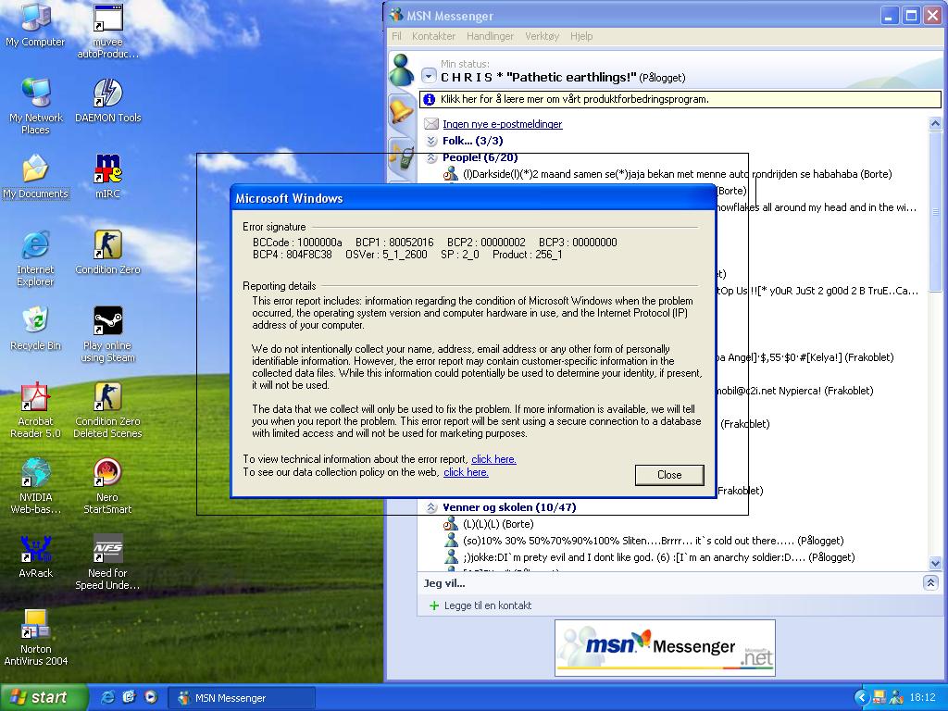Open My Network Places icon
This screenshot has height=711, width=948.
coord(35,106)
